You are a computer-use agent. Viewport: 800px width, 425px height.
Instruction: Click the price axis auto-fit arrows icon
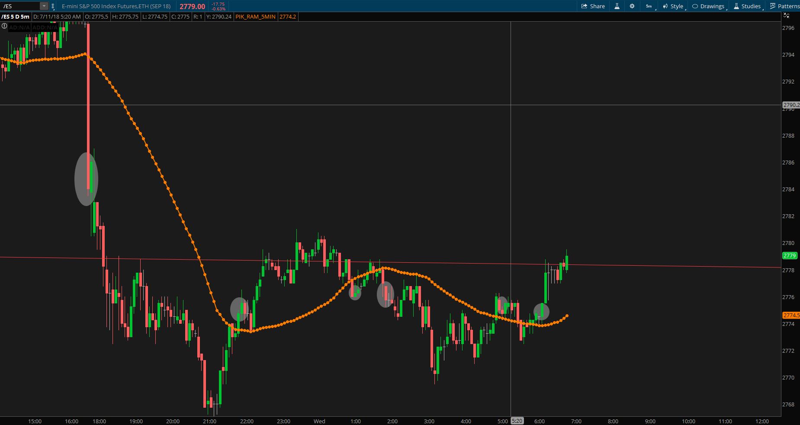point(786,16)
